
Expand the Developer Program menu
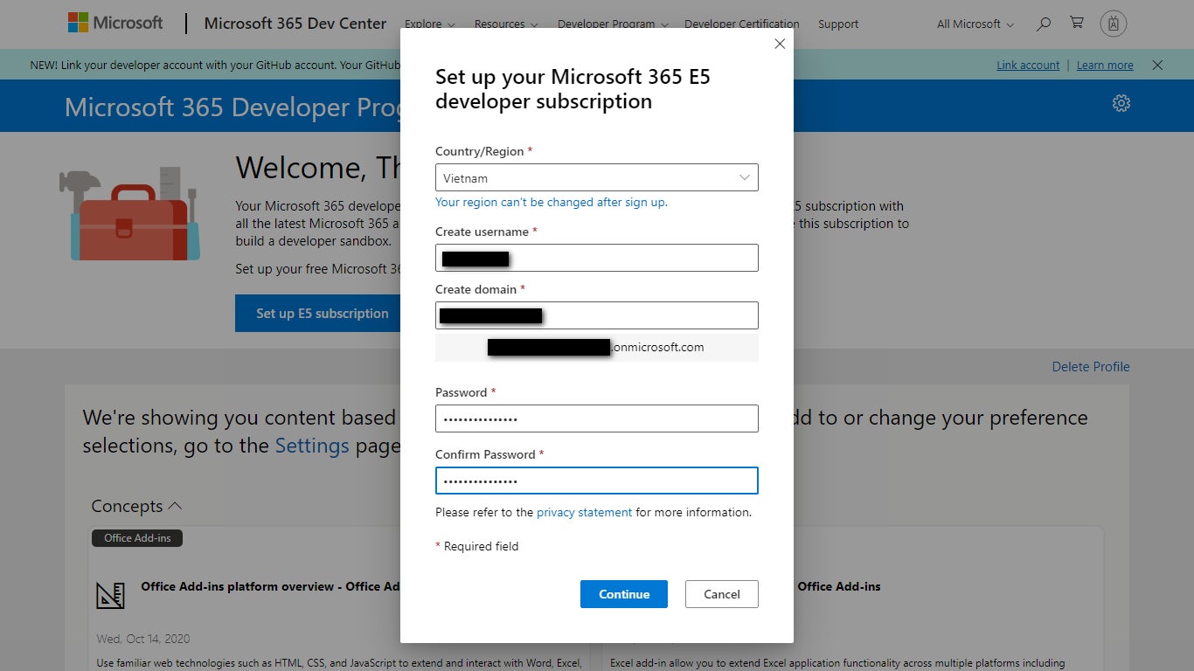tap(613, 24)
